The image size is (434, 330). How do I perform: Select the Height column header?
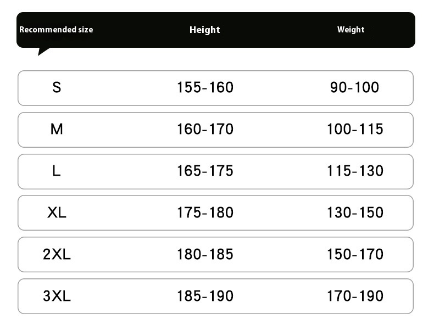[x=205, y=30]
